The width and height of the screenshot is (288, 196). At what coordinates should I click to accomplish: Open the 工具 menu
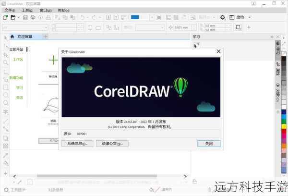pos(27,10)
